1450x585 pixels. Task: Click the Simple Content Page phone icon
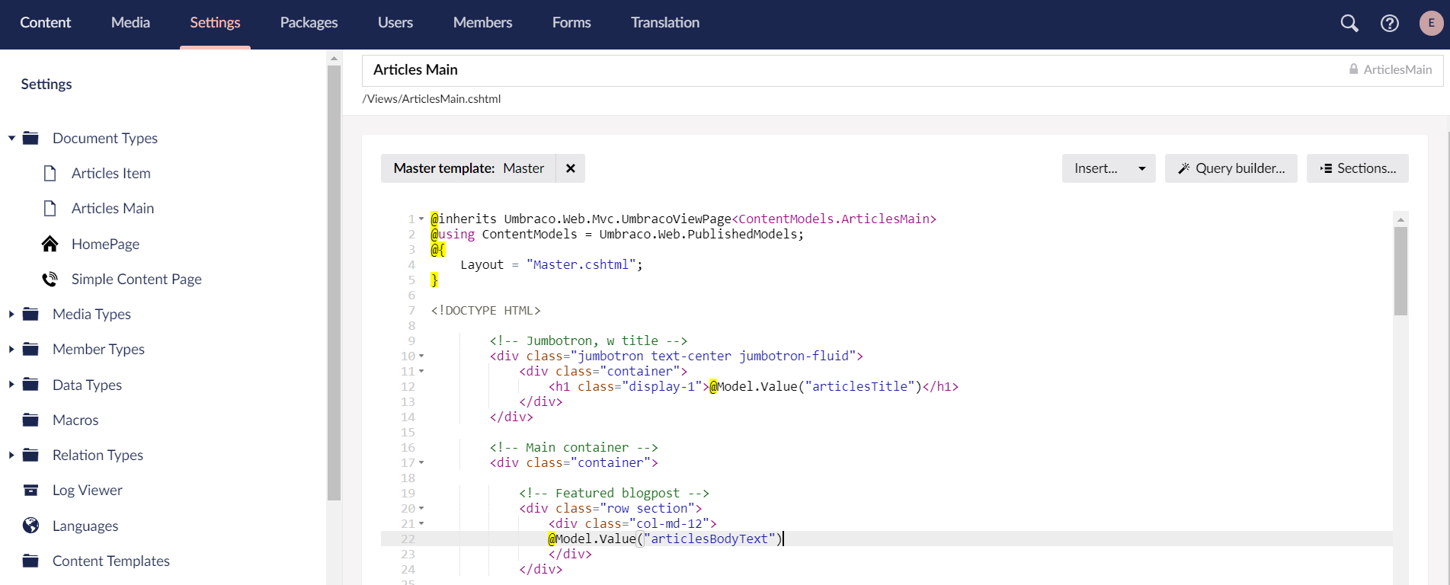tap(50, 279)
